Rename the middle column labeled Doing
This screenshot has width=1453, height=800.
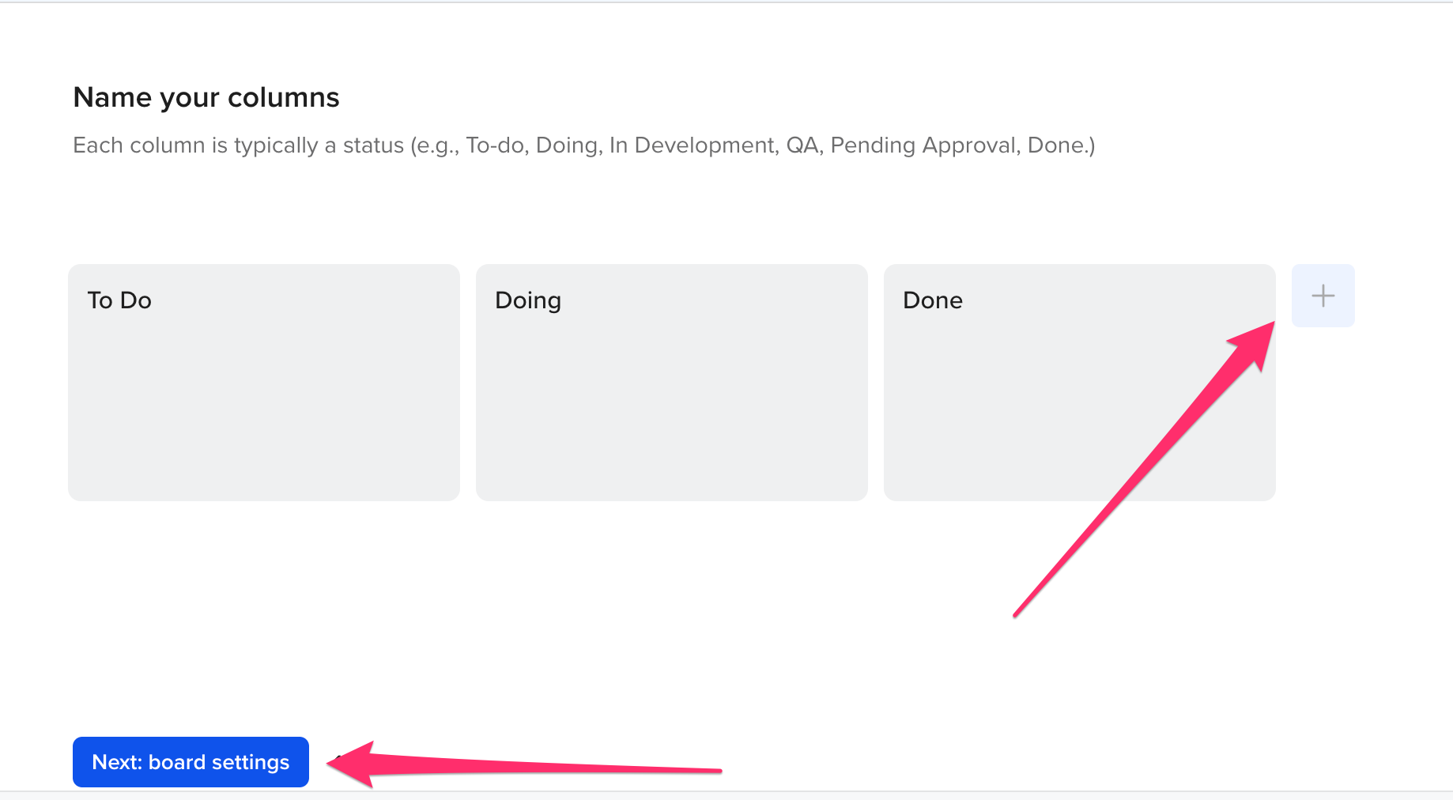click(528, 300)
